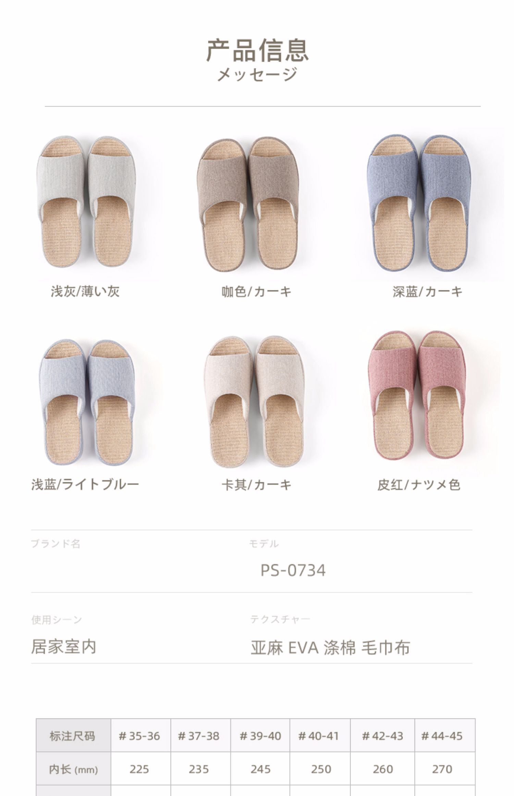Select the light gray slippers image

(86, 202)
